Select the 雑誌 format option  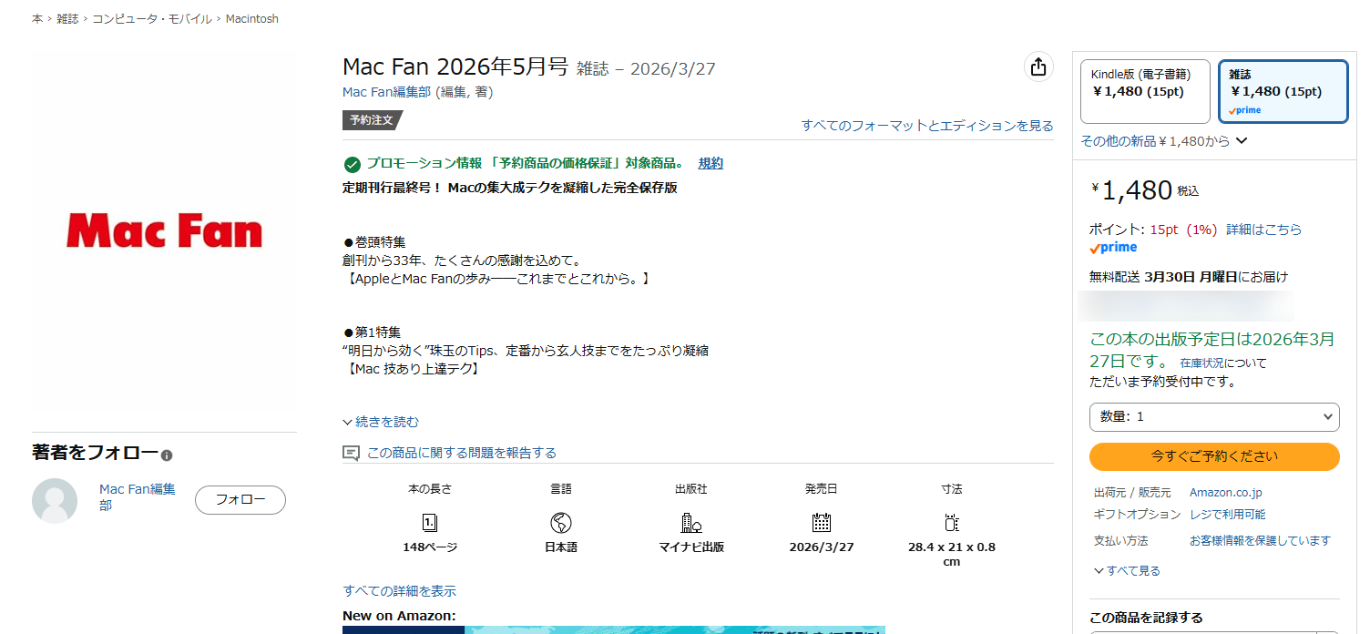pos(1283,91)
